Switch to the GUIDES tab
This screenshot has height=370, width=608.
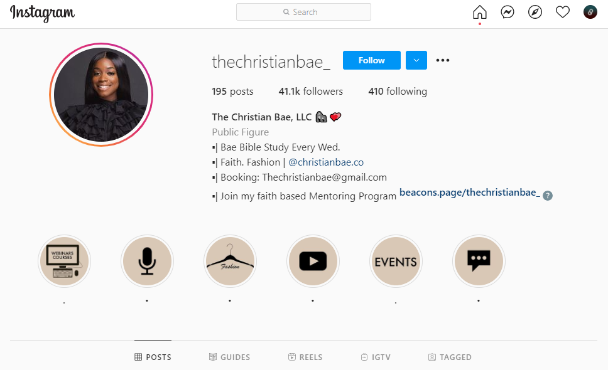[x=229, y=357]
